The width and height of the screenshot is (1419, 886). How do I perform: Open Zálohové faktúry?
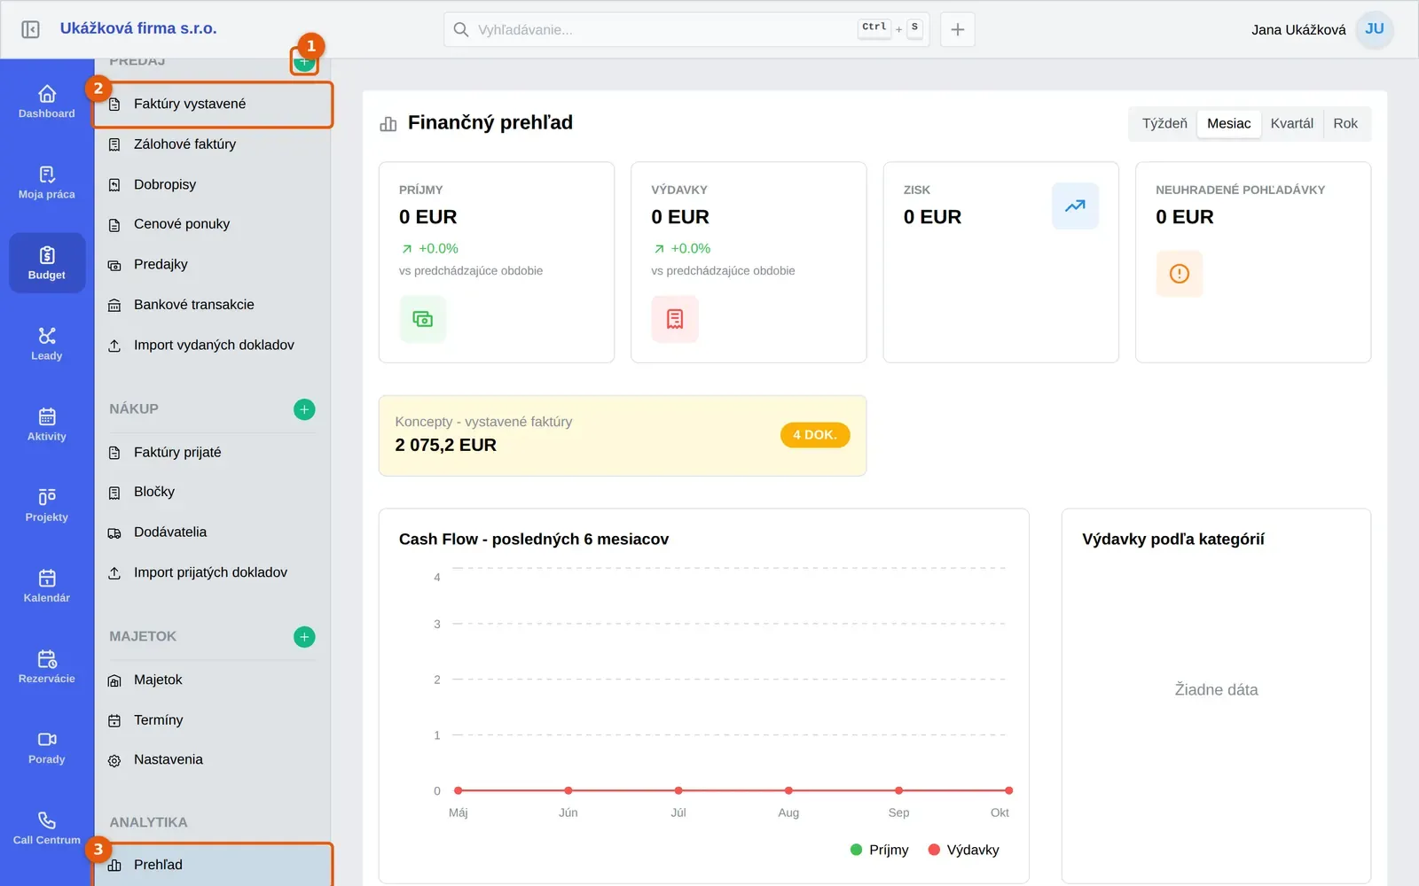tap(213, 144)
